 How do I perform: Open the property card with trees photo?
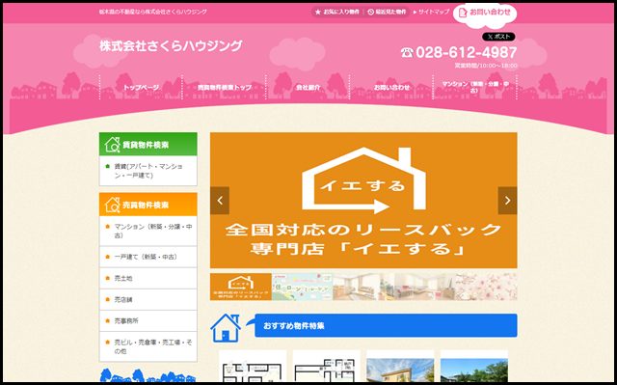474,366
